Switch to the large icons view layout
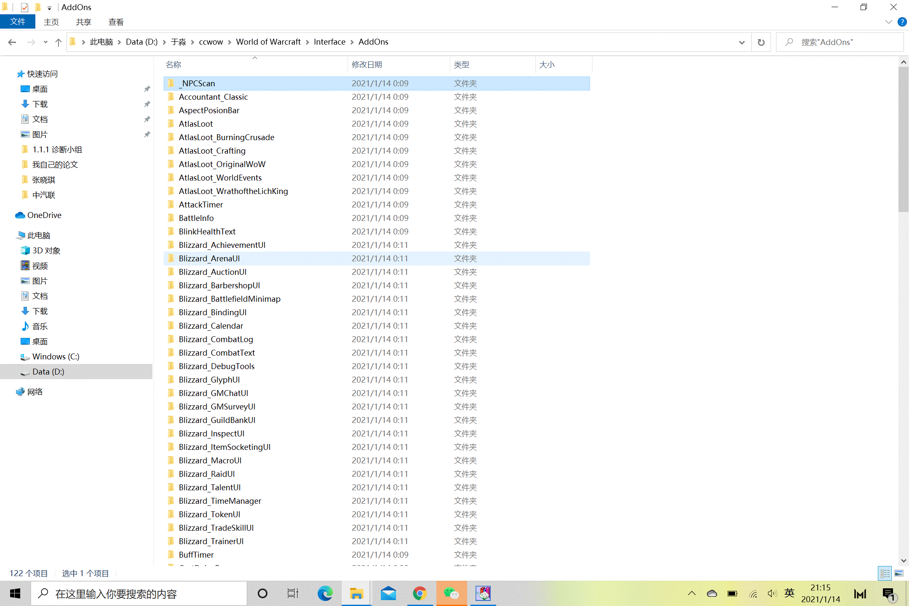 click(x=899, y=573)
